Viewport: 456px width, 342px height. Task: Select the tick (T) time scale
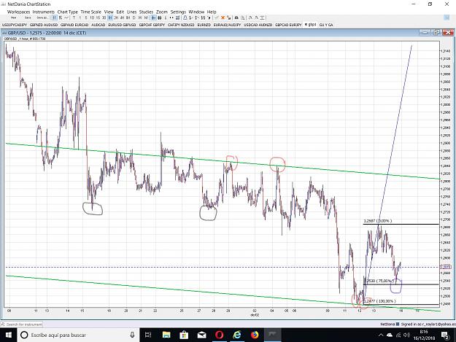74,18
